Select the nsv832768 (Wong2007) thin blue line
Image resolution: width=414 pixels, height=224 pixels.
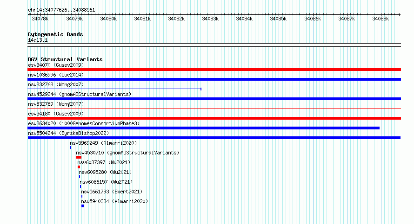pos(114,89)
